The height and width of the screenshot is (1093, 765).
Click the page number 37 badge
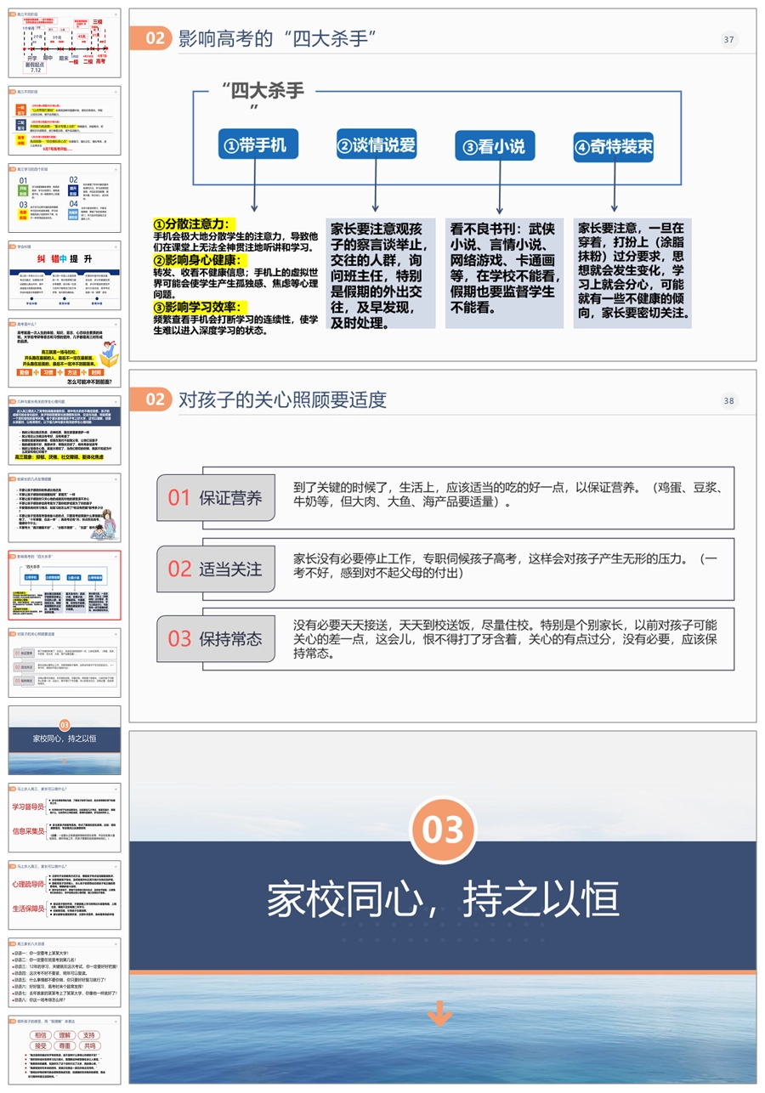pos(728,40)
